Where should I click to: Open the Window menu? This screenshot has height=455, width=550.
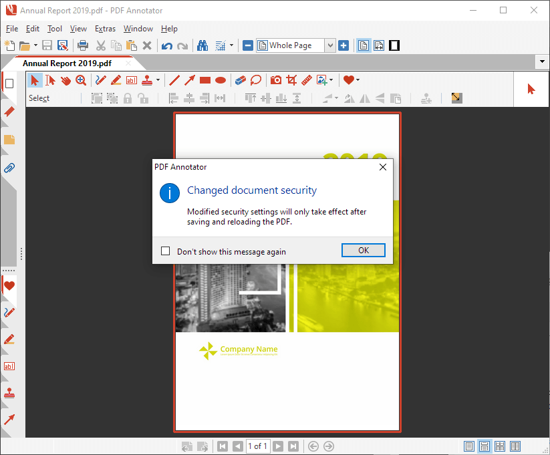(x=138, y=29)
